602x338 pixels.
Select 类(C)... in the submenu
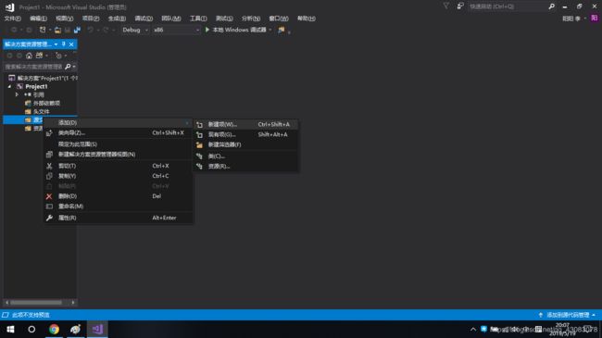coord(245,156)
